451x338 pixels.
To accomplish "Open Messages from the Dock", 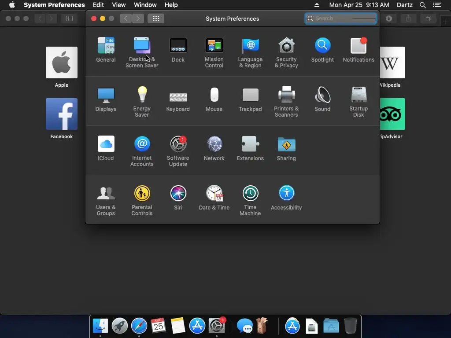I will tap(244, 326).
